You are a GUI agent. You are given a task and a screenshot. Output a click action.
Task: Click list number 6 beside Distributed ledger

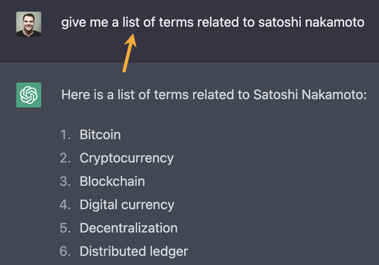point(65,252)
